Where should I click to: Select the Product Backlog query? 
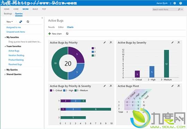pyautogui.click(x=16, y=60)
